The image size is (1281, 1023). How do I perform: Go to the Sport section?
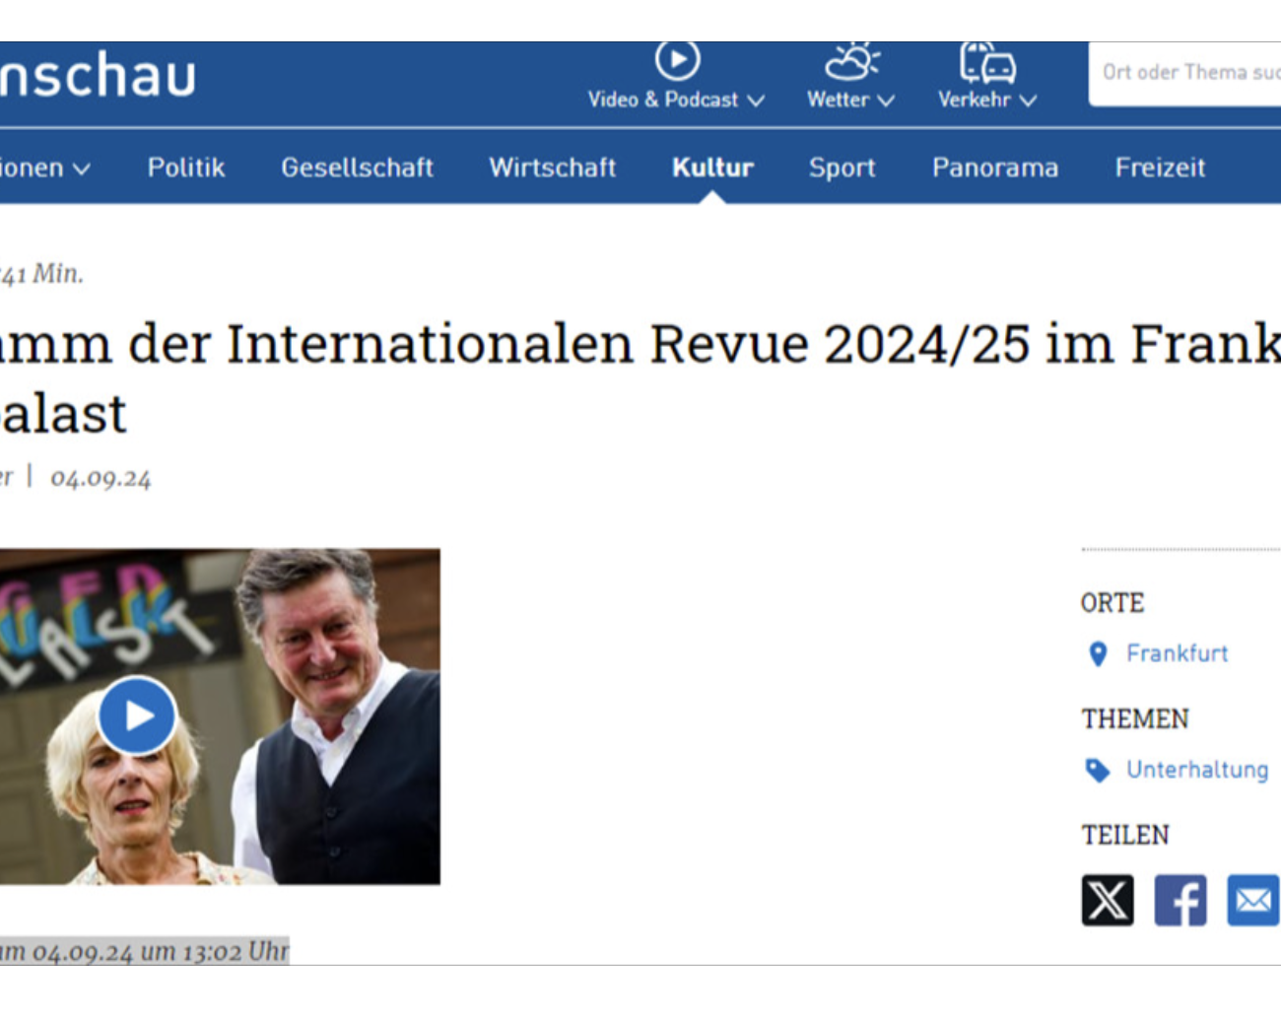[x=842, y=168]
